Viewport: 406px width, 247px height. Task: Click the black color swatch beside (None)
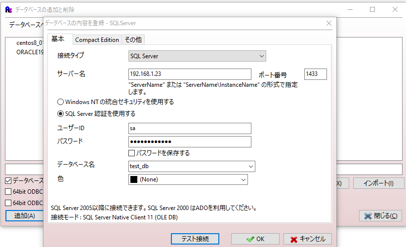coord(133,180)
